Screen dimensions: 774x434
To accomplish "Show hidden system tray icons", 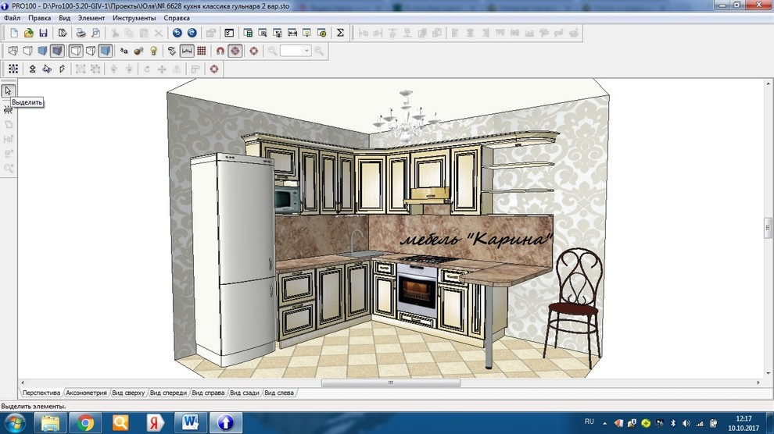I will pyautogui.click(x=606, y=422).
